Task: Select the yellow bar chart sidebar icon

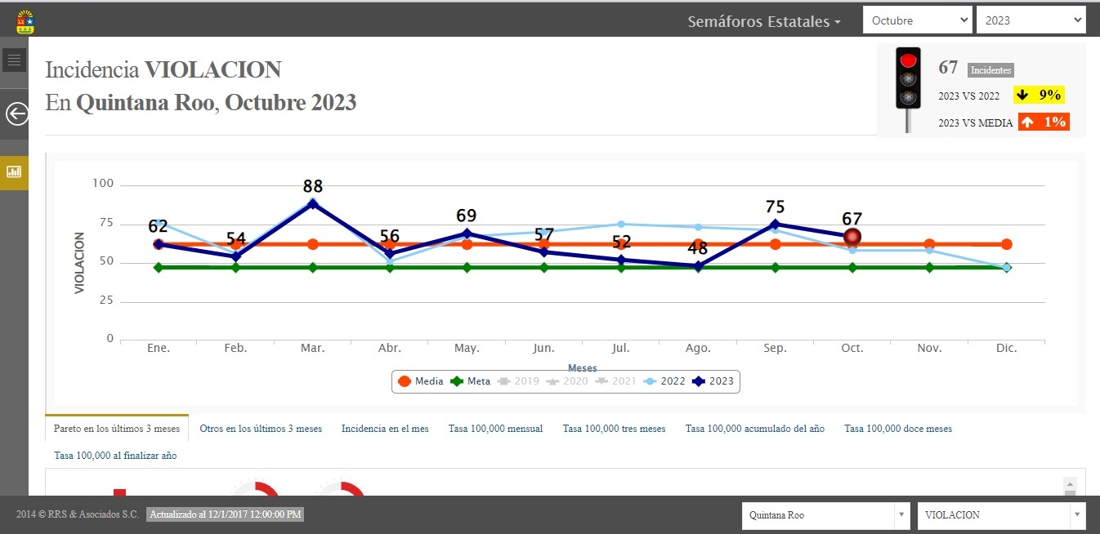Action: tap(14, 171)
